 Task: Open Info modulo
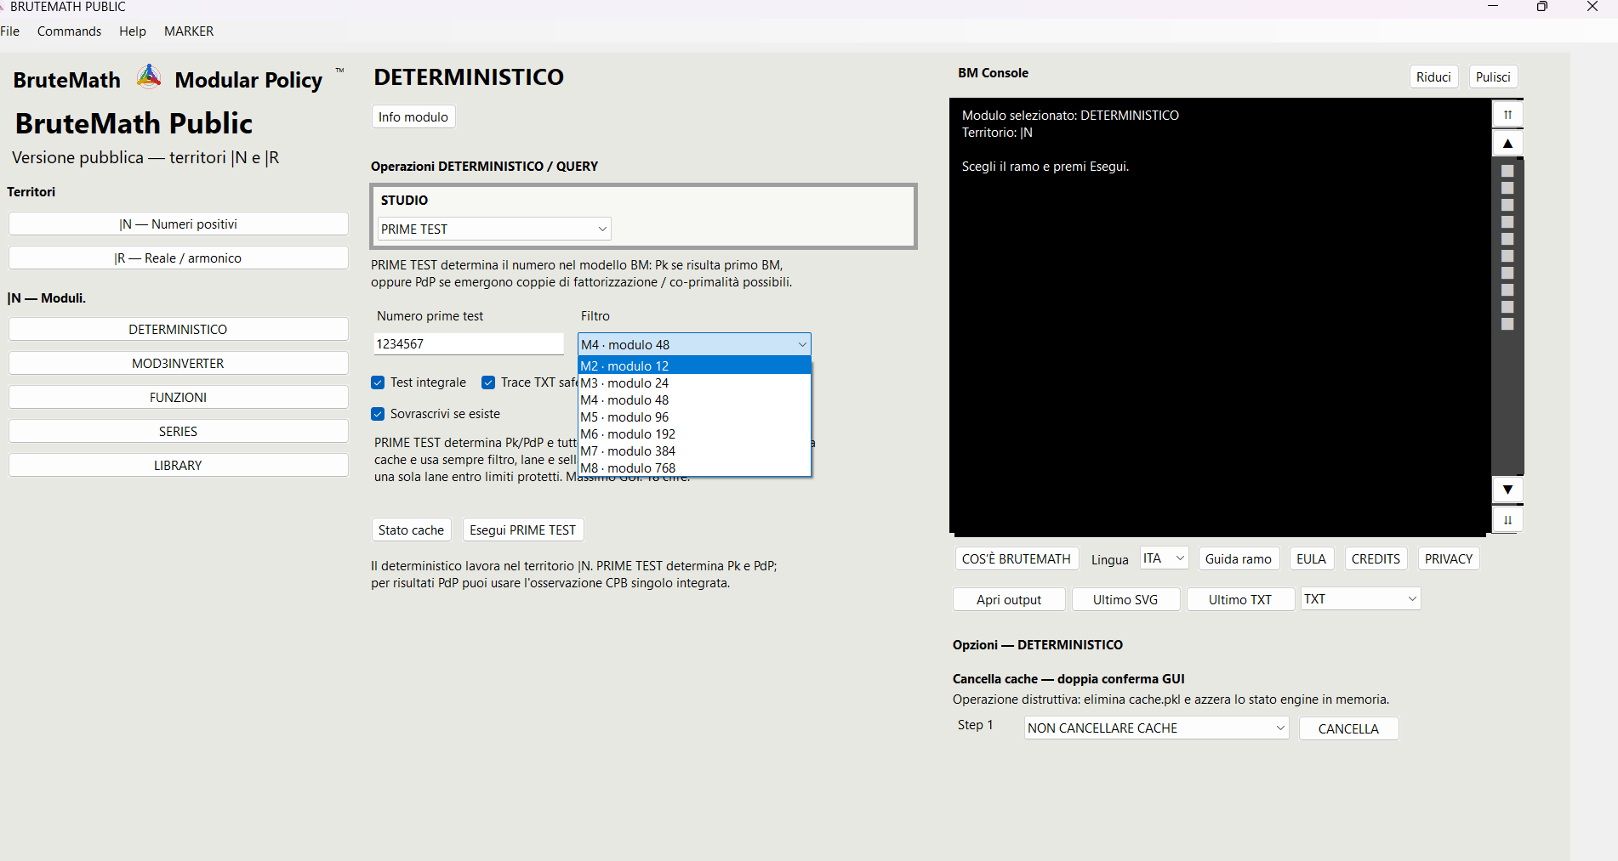413,116
